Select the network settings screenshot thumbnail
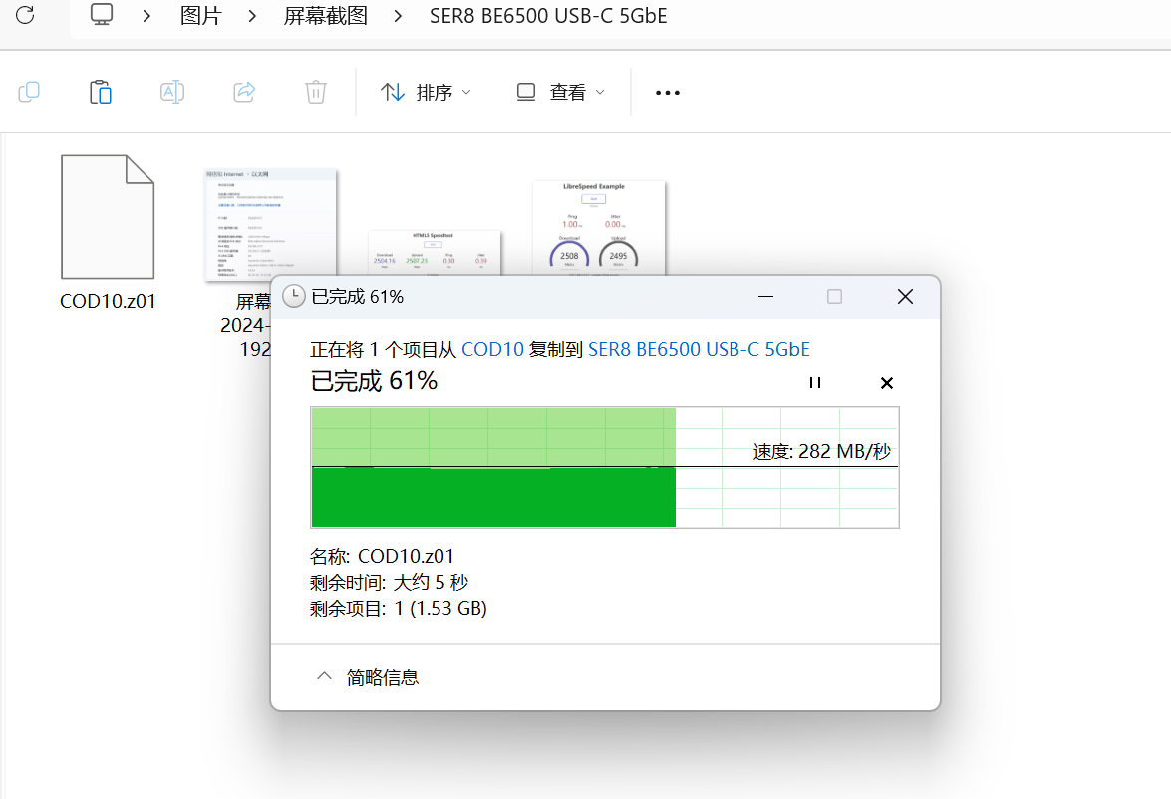Image resolution: width=1171 pixels, height=799 pixels. 270,224
